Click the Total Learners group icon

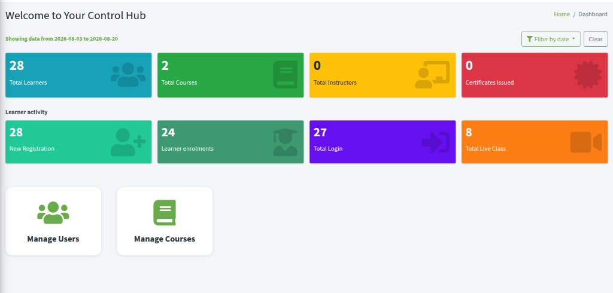point(128,75)
